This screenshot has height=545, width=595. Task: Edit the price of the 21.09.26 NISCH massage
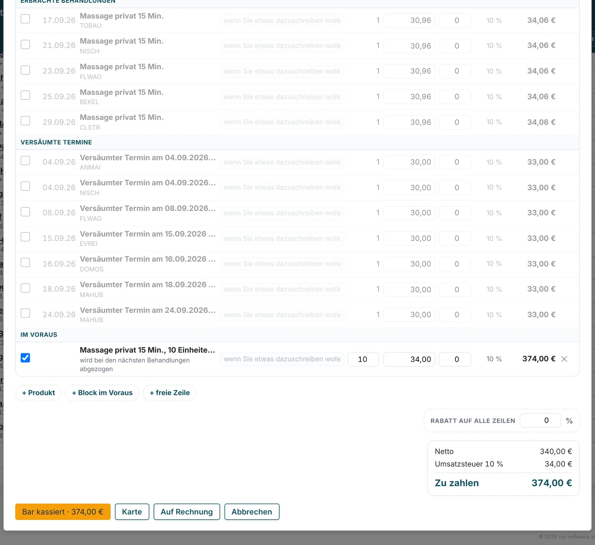click(x=409, y=46)
